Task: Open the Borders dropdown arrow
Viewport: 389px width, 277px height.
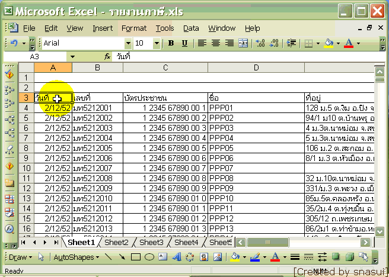Action: pos(318,44)
